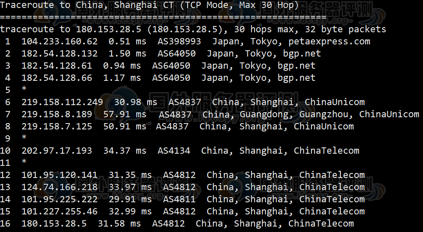The image size is (423, 232).
Task: Select hop 1 IP 104.233.160.62
Action: (60, 41)
